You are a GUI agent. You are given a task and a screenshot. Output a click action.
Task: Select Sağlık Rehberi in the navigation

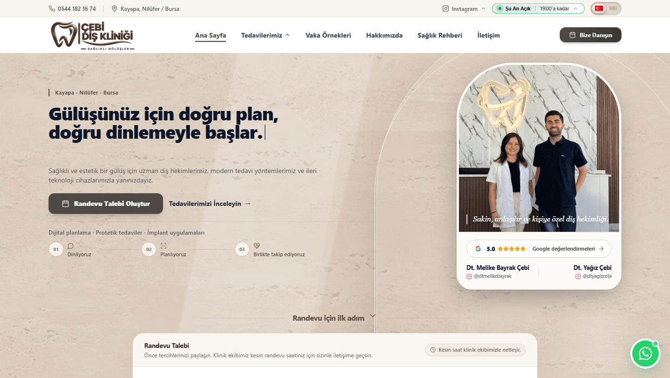coord(440,35)
